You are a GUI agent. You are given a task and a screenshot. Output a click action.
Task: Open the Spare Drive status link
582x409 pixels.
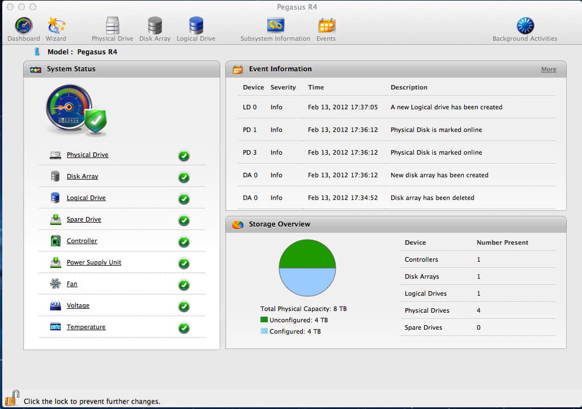84,220
